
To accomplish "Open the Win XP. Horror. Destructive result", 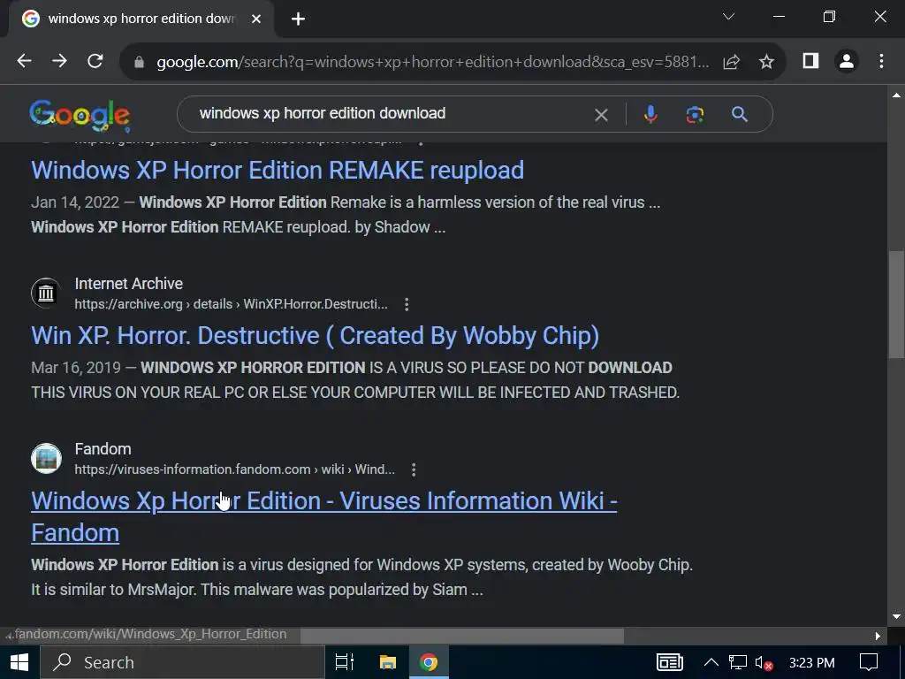I will 316,335.
